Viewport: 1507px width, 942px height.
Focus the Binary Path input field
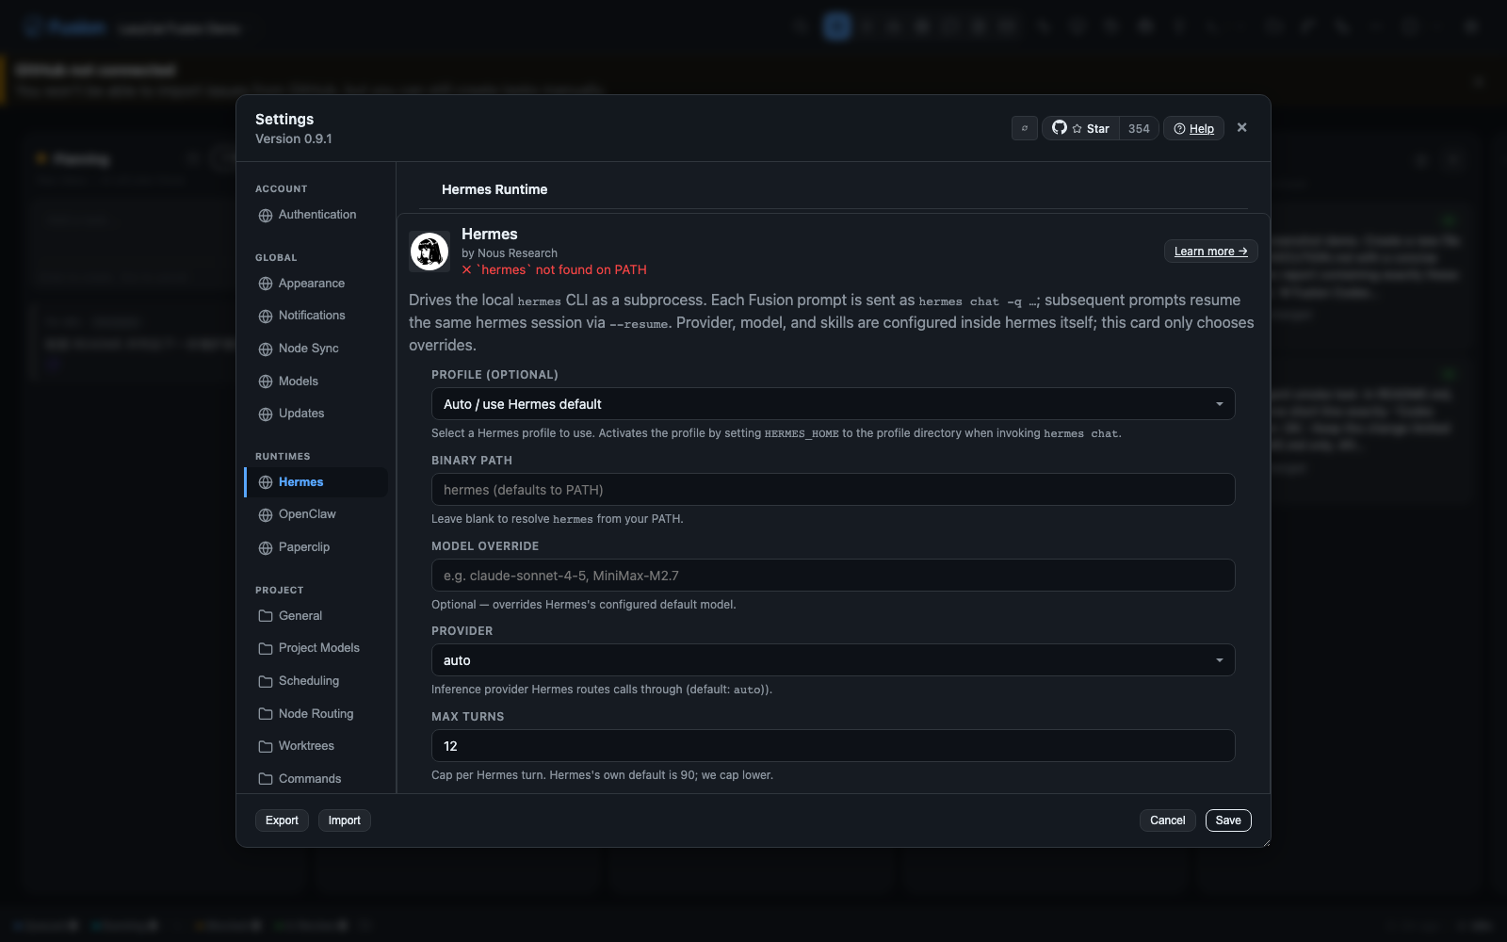click(x=833, y=490)
